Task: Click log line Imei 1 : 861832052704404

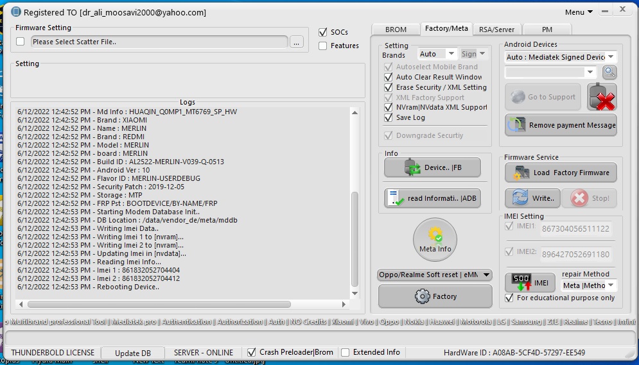Action: click(98, 270)
